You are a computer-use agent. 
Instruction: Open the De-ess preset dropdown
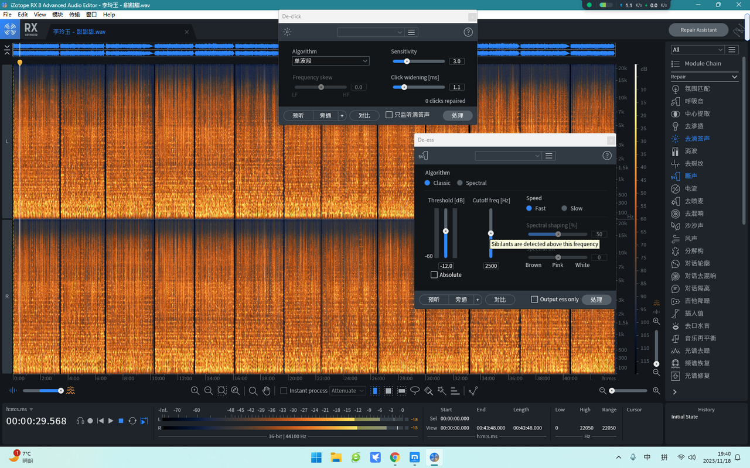(x=508, y=156)
